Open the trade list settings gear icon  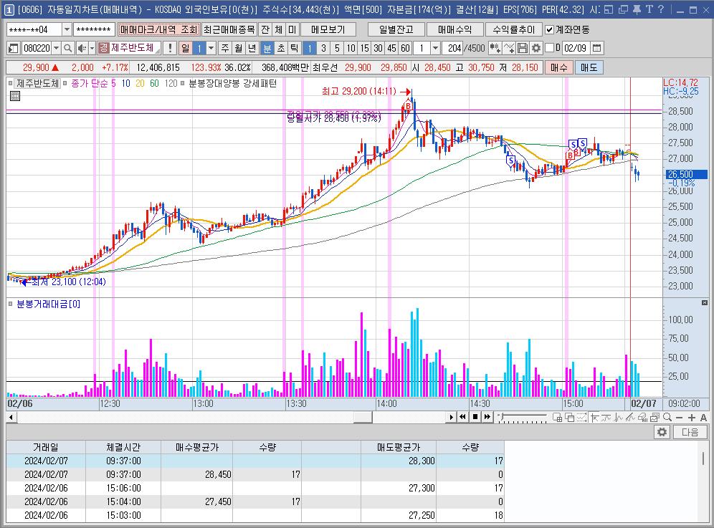click(x=662, y=432)
